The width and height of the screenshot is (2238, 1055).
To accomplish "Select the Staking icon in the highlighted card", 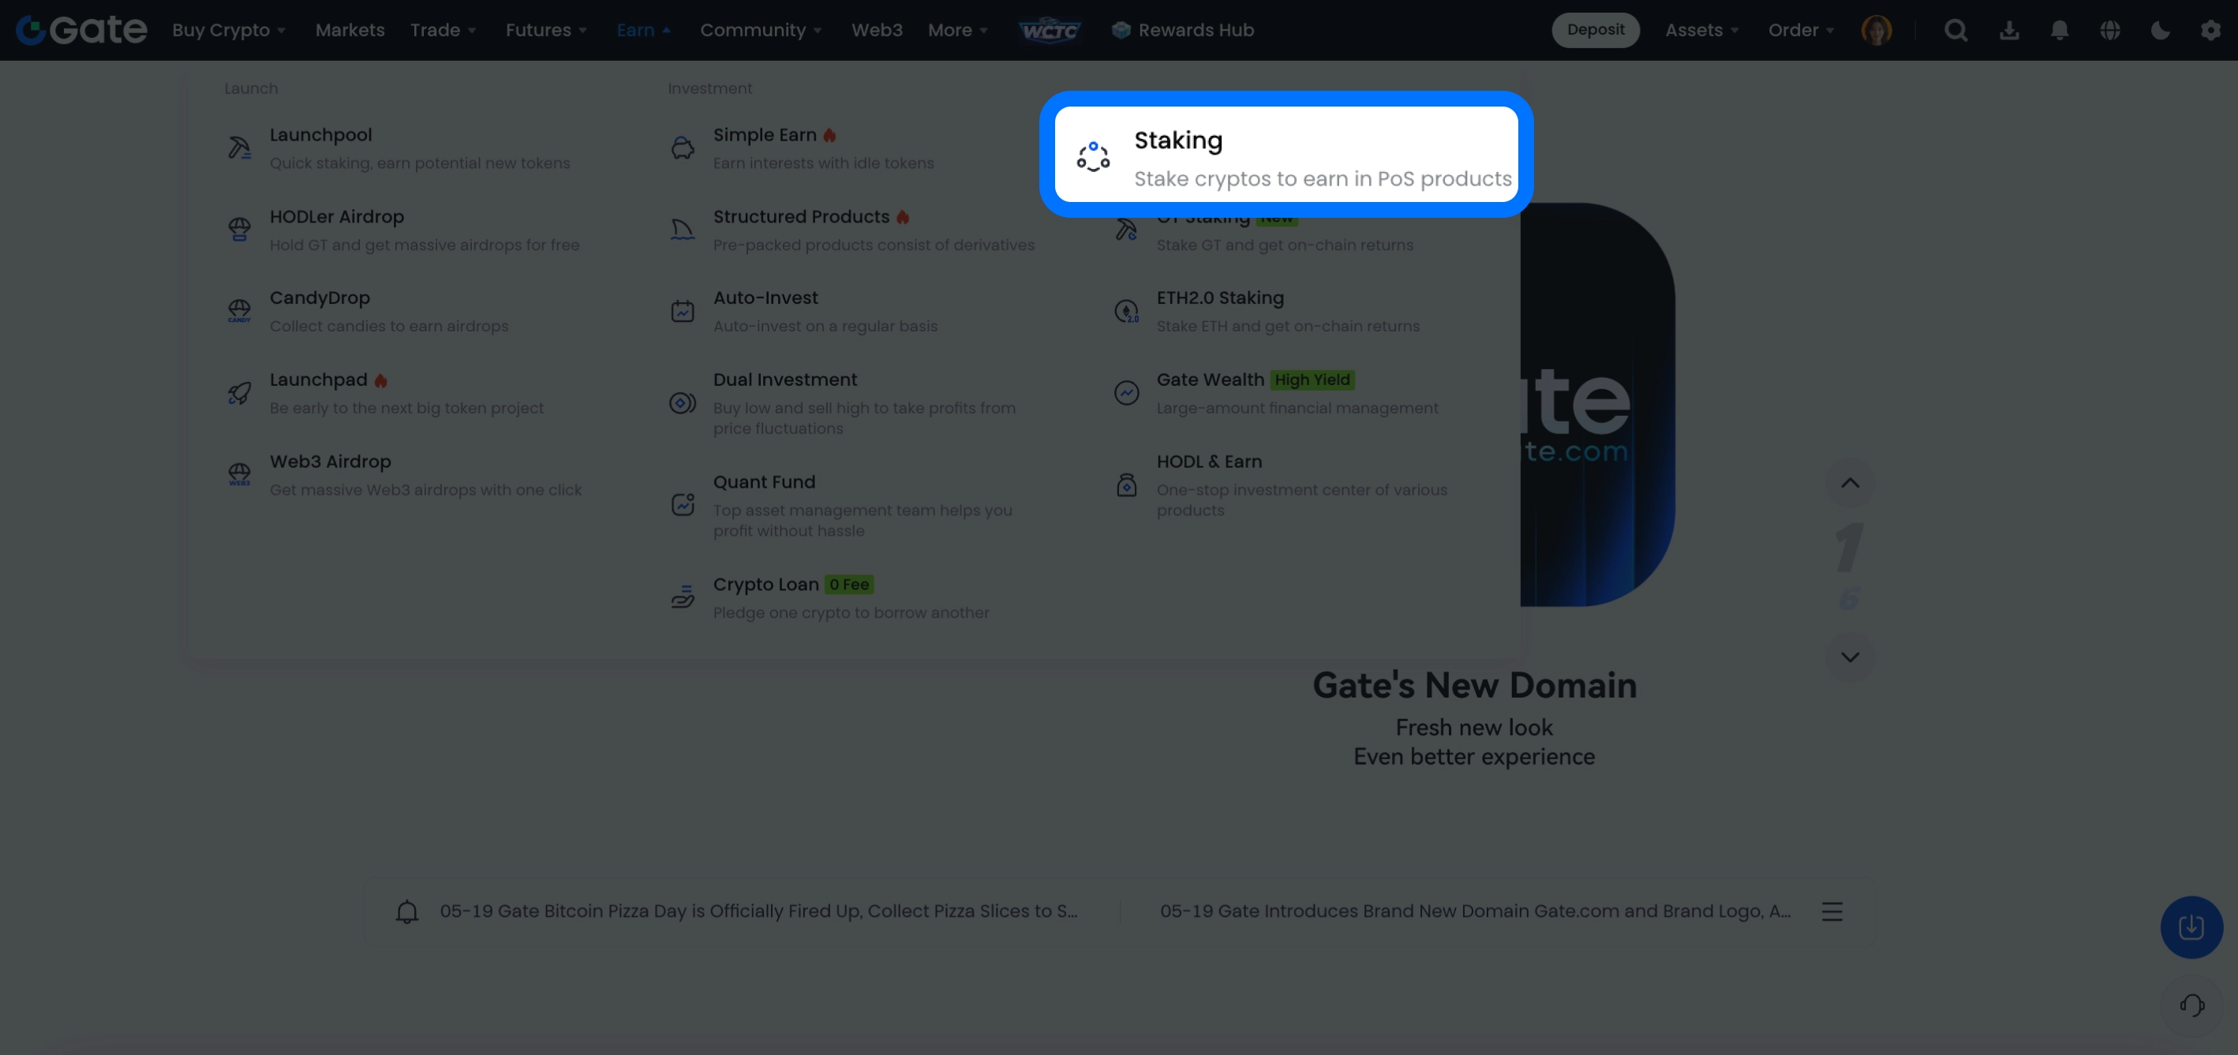I will point(1093,156).
